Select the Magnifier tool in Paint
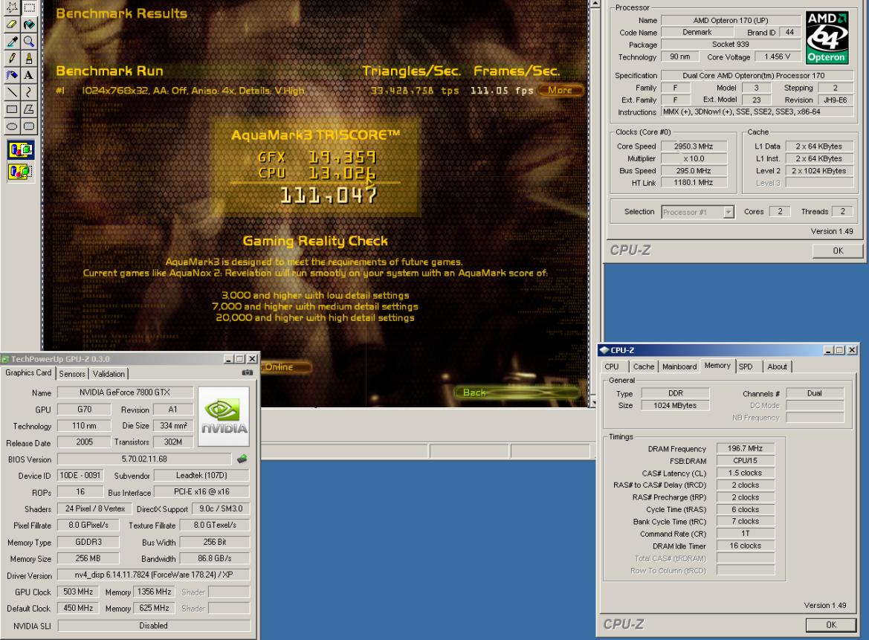This screenshot has height=640, width=869. [x=29, y=41]
